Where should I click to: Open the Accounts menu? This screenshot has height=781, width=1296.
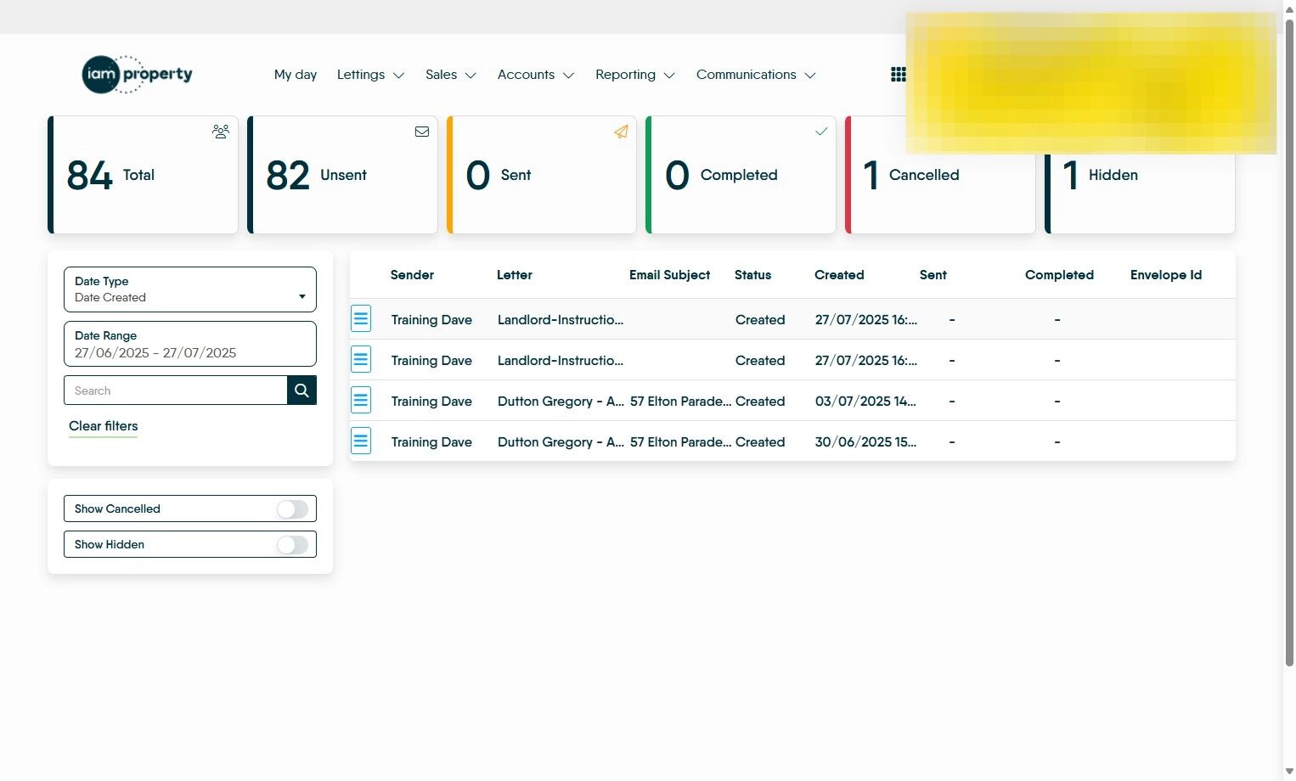(x=536, y=75)
